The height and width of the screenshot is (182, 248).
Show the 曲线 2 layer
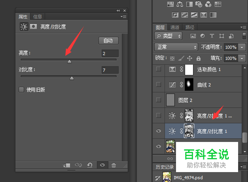[159, 84]
